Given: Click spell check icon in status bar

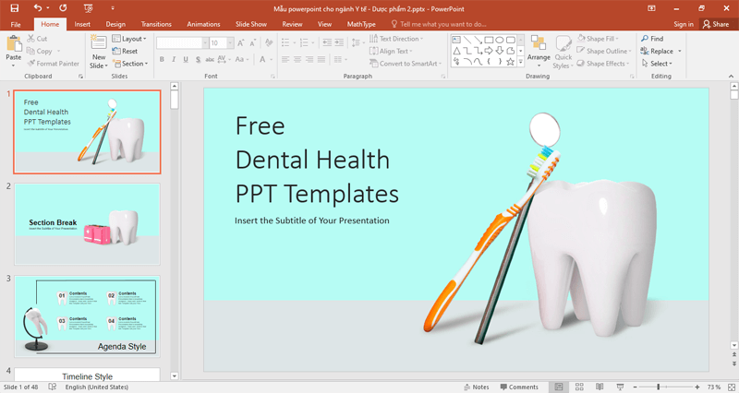Looking at the screenshot, I should [x=53, y=387].
